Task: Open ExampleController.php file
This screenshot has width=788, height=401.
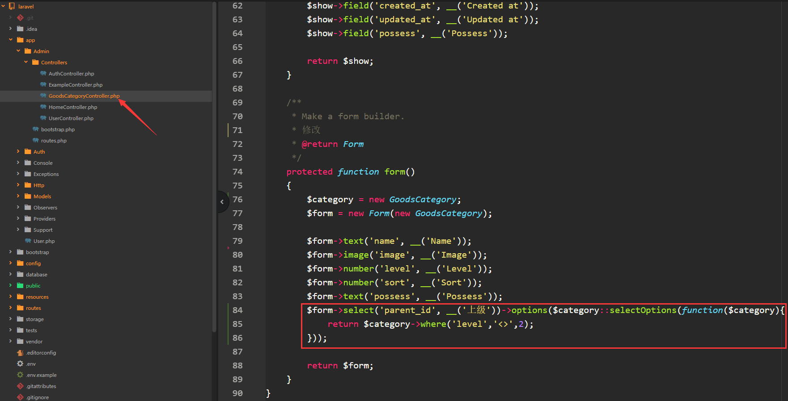Action: click(76, 85)
